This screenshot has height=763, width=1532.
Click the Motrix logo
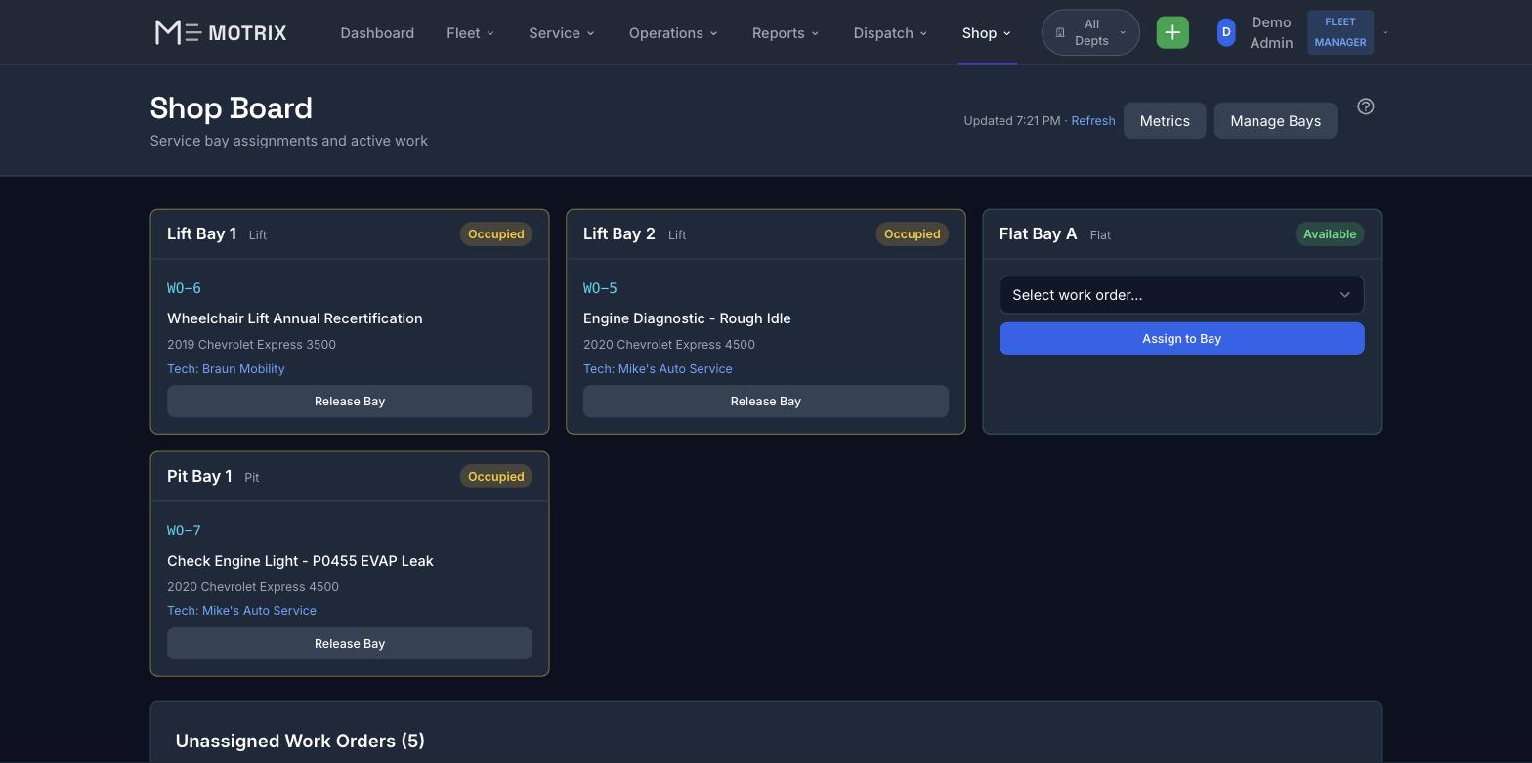221,32
